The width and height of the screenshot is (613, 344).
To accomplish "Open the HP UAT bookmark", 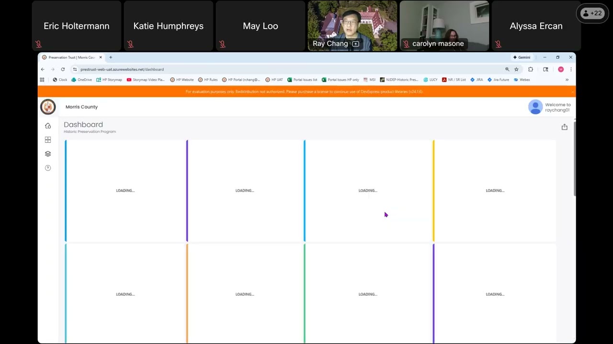I will tap(274, 80).
